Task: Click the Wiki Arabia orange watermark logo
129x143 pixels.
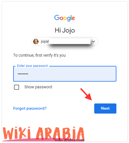Action: [43, 133]
